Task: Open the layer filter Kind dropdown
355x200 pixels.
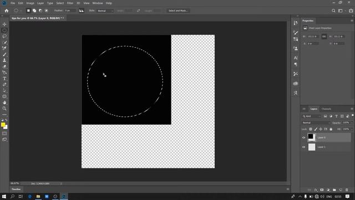Action: pos(312,116)
